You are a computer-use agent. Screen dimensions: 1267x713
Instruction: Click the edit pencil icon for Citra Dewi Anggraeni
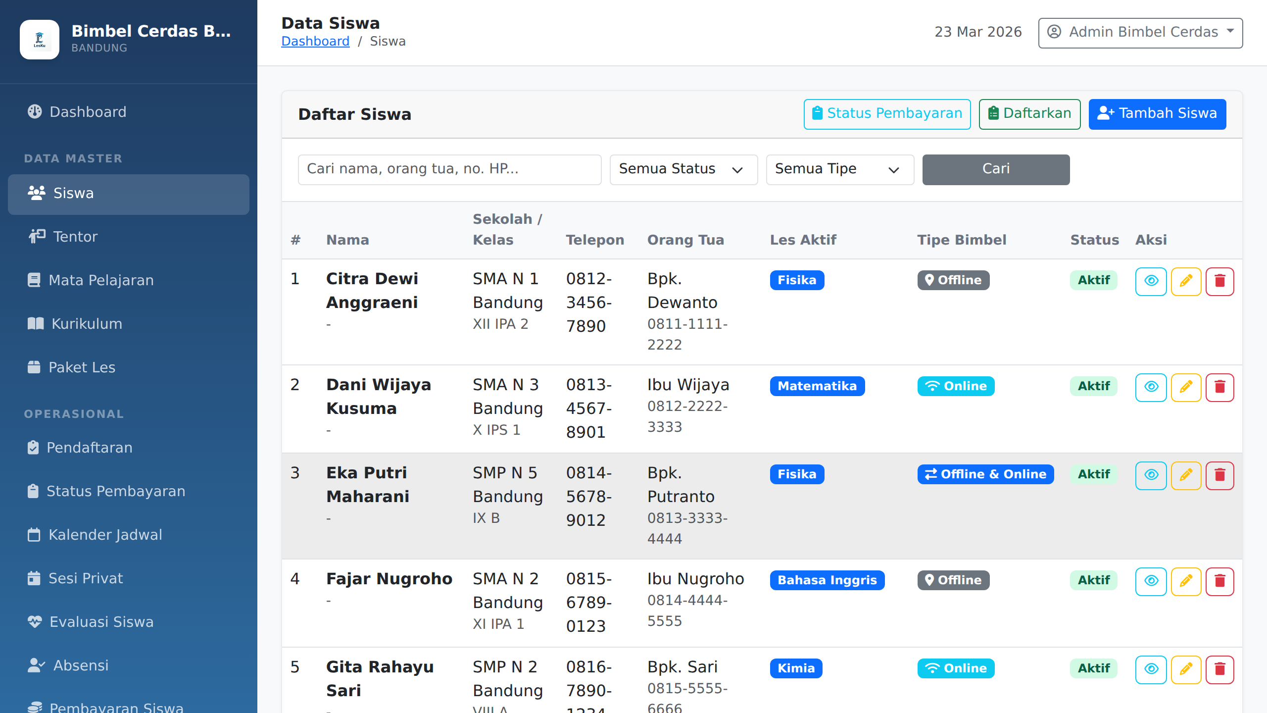[1186, 281]
